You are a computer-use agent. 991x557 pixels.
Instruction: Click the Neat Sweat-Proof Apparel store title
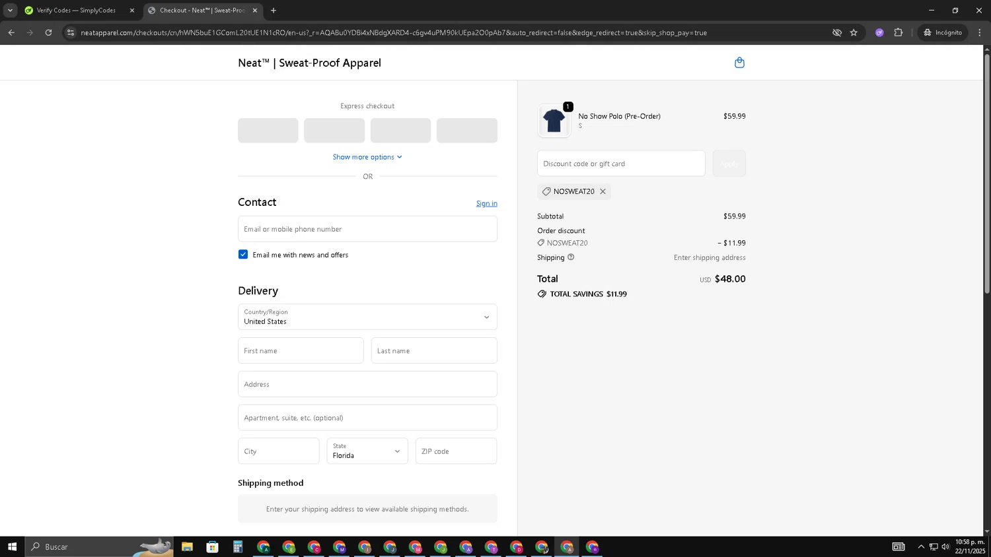pos(309,63)
